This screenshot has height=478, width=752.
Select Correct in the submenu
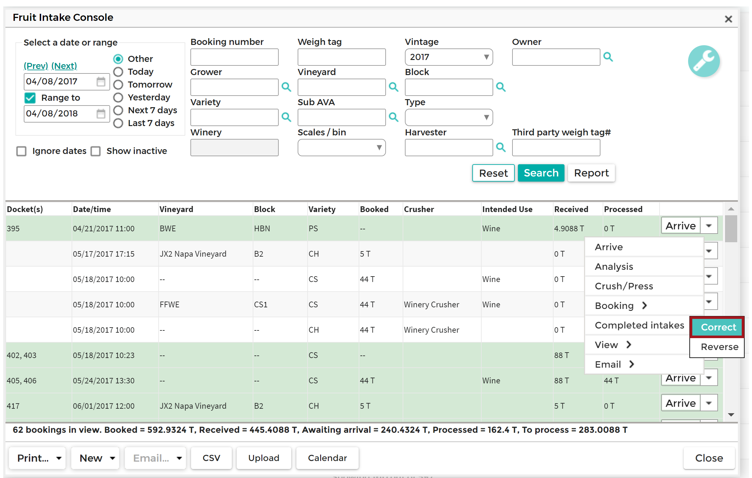click(717, 327)
